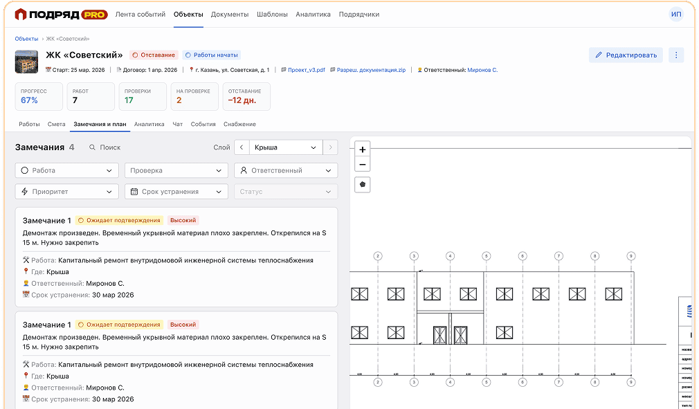Click the Прогресс 67% stat card
This screenshot has width=699, height=409.
click(x=39, y=96)
